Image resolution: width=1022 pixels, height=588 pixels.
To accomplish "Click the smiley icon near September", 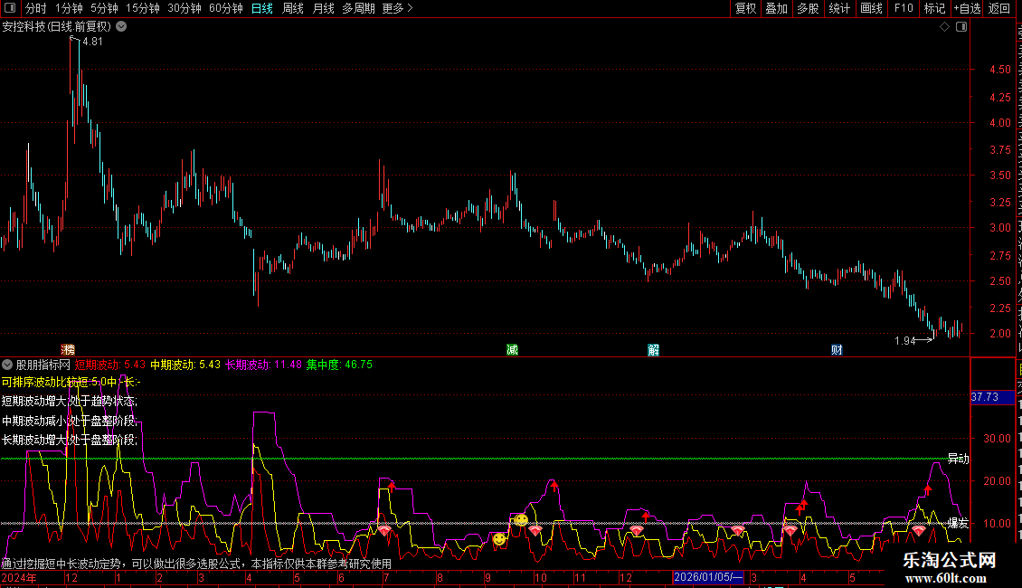I will pyautogui.click(x=499, y=539).
